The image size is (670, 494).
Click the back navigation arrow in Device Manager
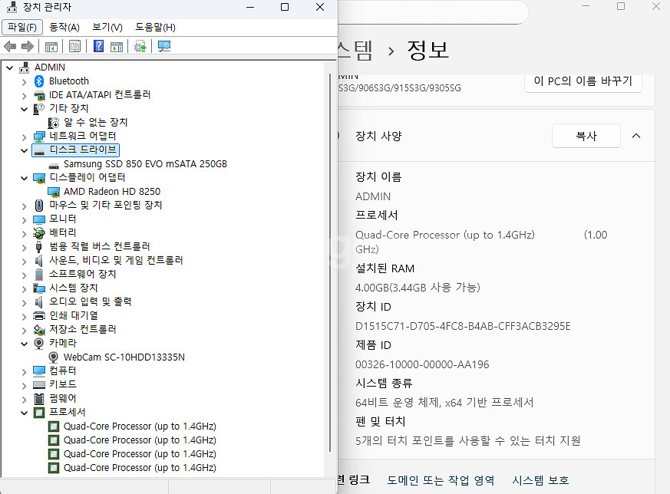[x=11, y=46]
